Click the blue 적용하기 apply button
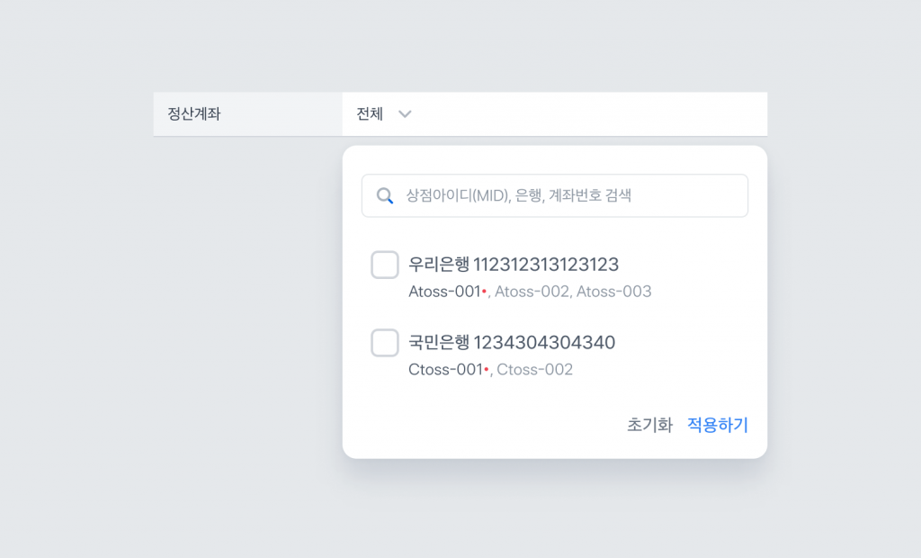Screen dimensions: 921x558 717,425
